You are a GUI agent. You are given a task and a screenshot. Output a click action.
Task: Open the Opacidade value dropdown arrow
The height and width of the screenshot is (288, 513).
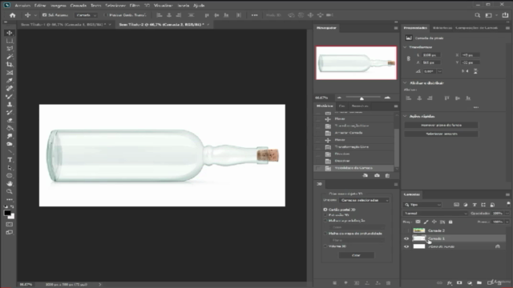coord(507,214)
